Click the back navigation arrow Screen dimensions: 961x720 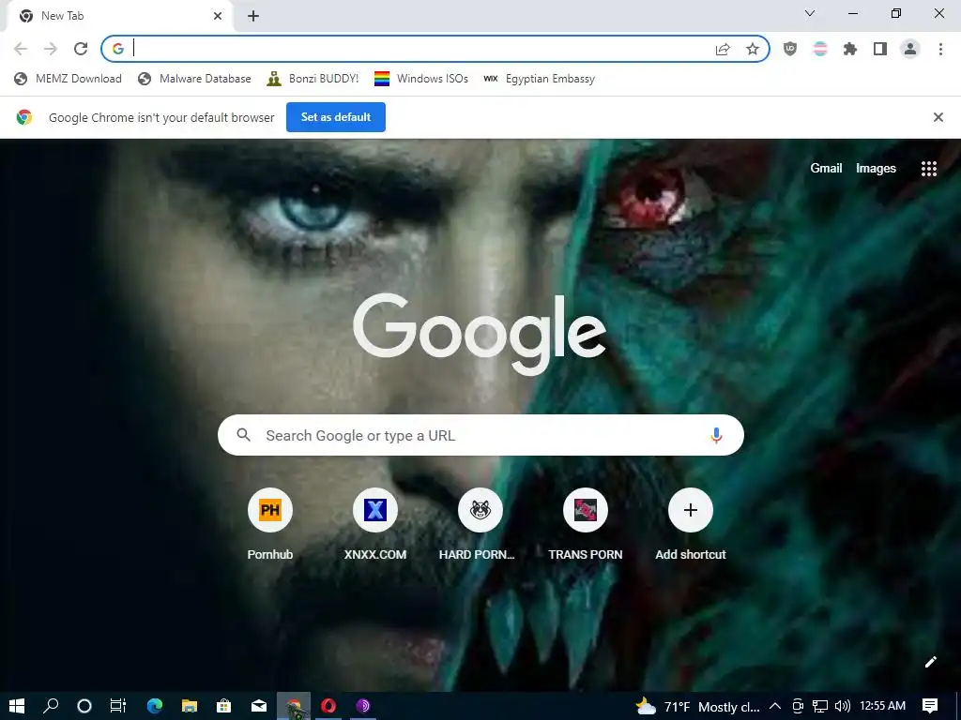pyautogui.click(x=21, y=49)
